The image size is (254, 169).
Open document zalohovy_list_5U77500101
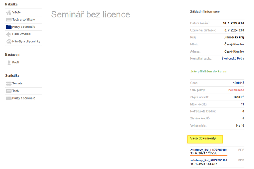(209, 160)
